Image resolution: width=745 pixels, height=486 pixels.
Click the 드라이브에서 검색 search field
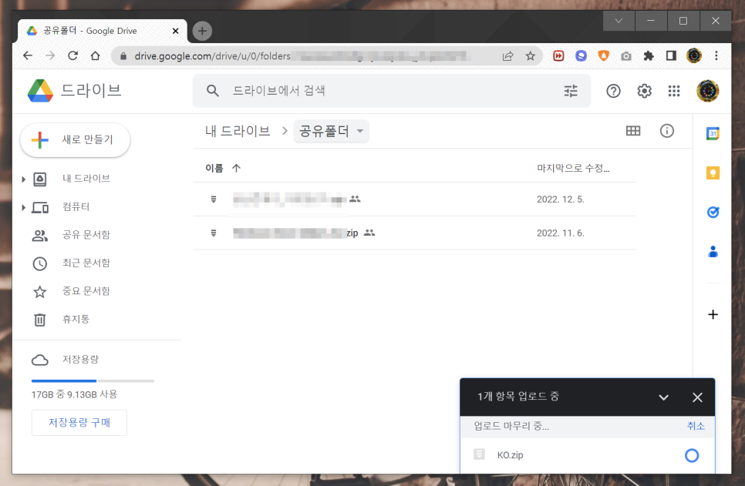(x=392, y=91)
